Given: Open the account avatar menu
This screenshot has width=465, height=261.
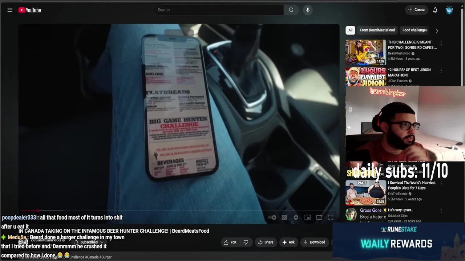Looking at the screenshot, I should [449, 10].
